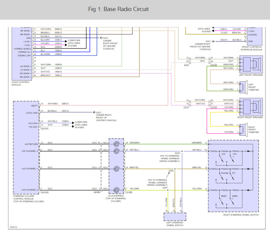Open the C211 connector link

(186, 65)
